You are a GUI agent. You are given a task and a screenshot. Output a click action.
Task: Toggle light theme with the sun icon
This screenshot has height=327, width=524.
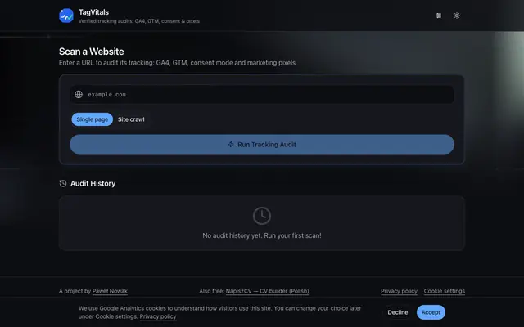[x=457, y=16]
